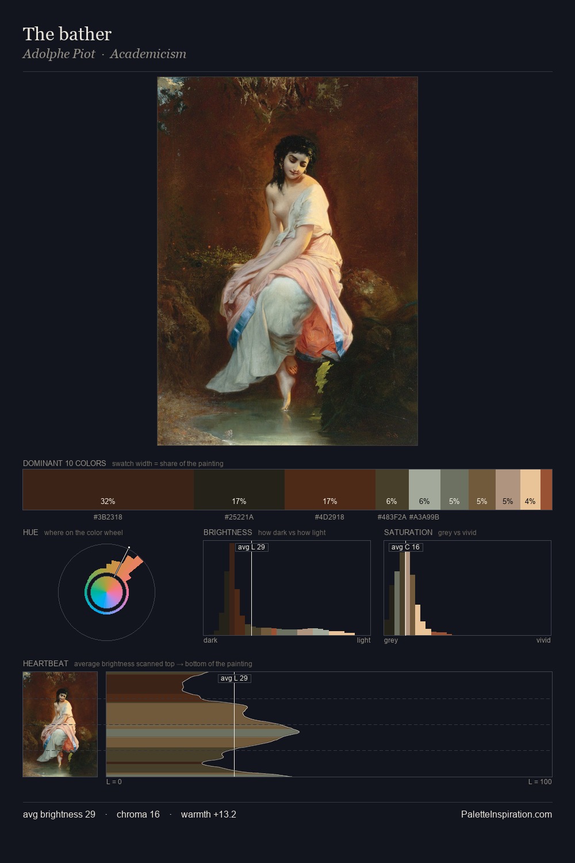The width and height of the screenshot is (575, 863).
Task: Click the "vivid" axis label
Action: click(x=543, y=640)
